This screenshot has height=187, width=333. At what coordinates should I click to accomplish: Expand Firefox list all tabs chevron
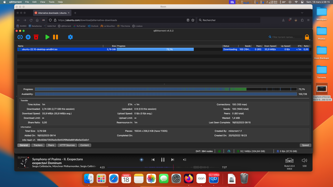click(x=302, y=13)
